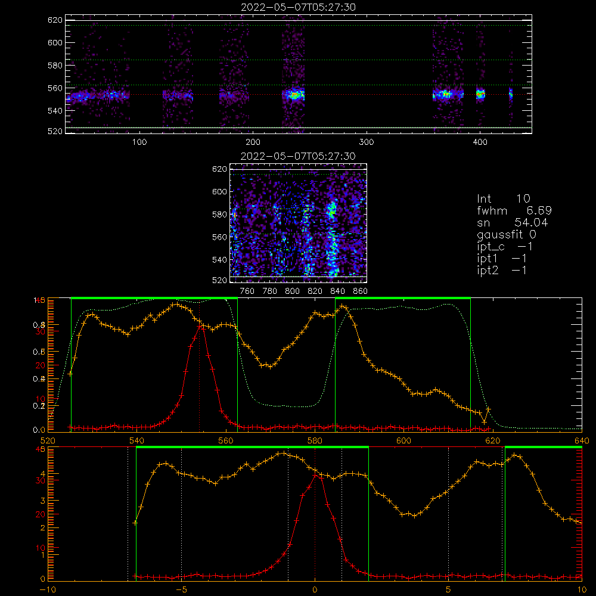The image size is (596, 596).
Task: Click the 'sn 54.04' value line
Action: pyautogui.click(x=513, y=222)
